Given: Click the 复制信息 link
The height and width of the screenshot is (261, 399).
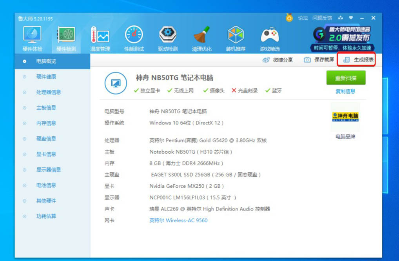Looking at the screenshot, I should 345,91.
